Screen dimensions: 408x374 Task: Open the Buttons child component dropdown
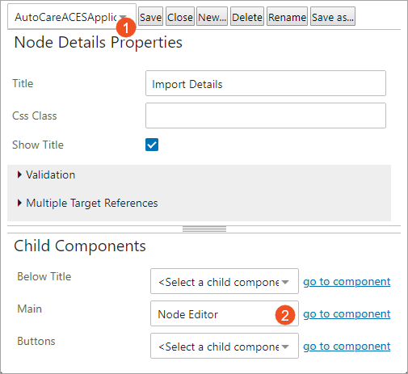click(x=225, y=346)
